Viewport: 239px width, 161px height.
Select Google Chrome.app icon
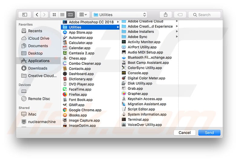(x=65, y=110)
